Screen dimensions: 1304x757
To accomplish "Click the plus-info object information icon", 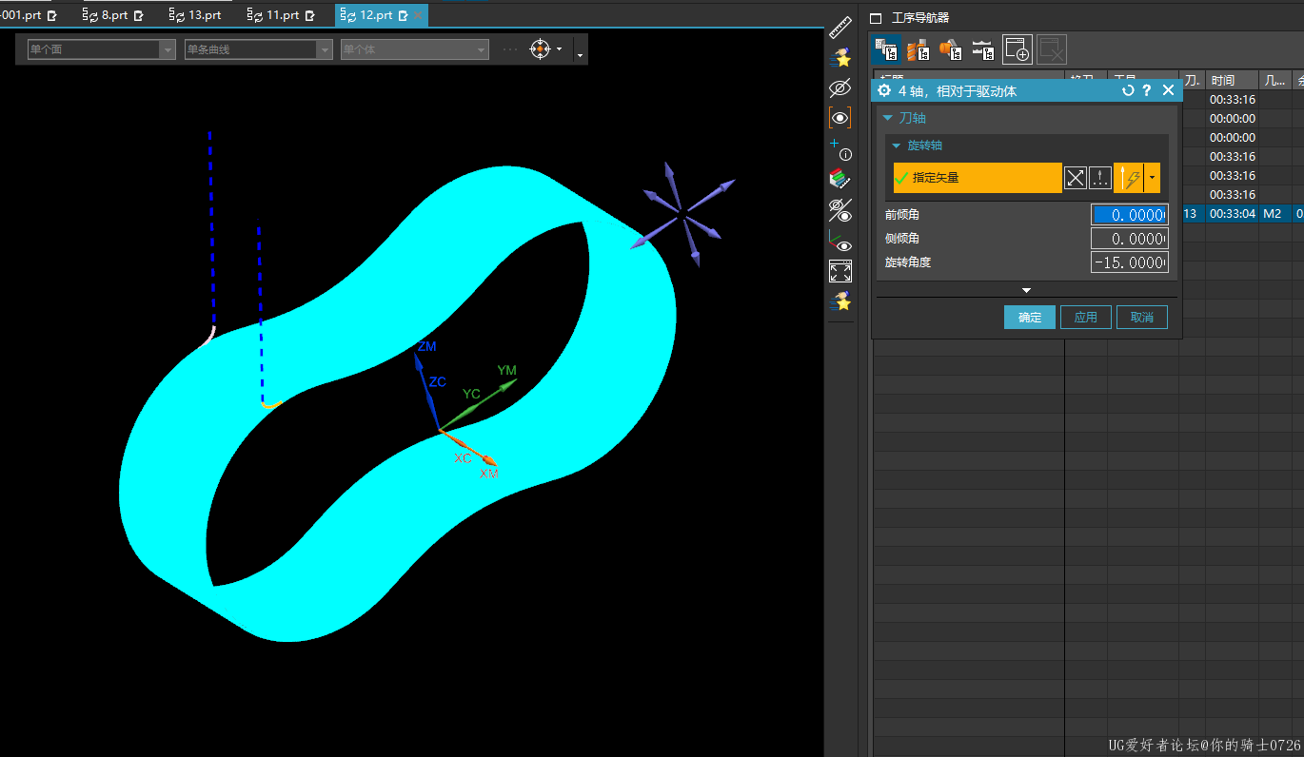I will [x=840, y=148].
